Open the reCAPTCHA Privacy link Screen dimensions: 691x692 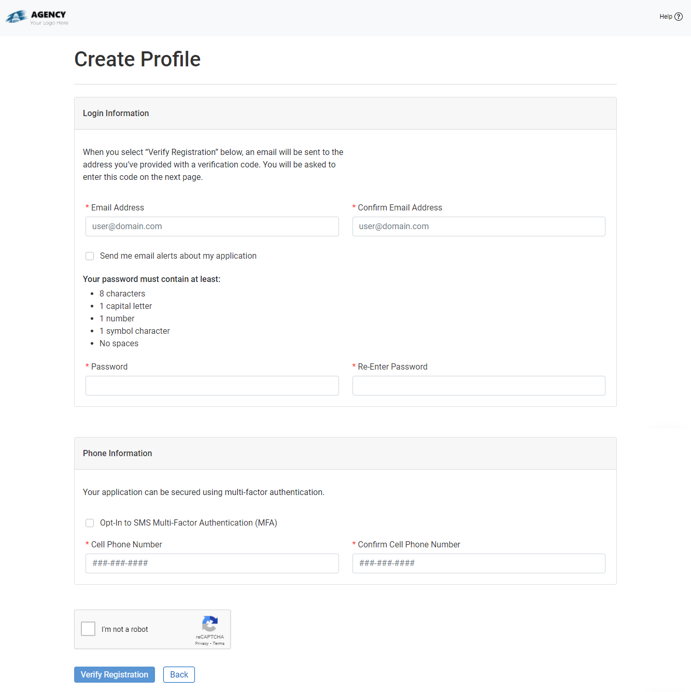coord(202,643)
